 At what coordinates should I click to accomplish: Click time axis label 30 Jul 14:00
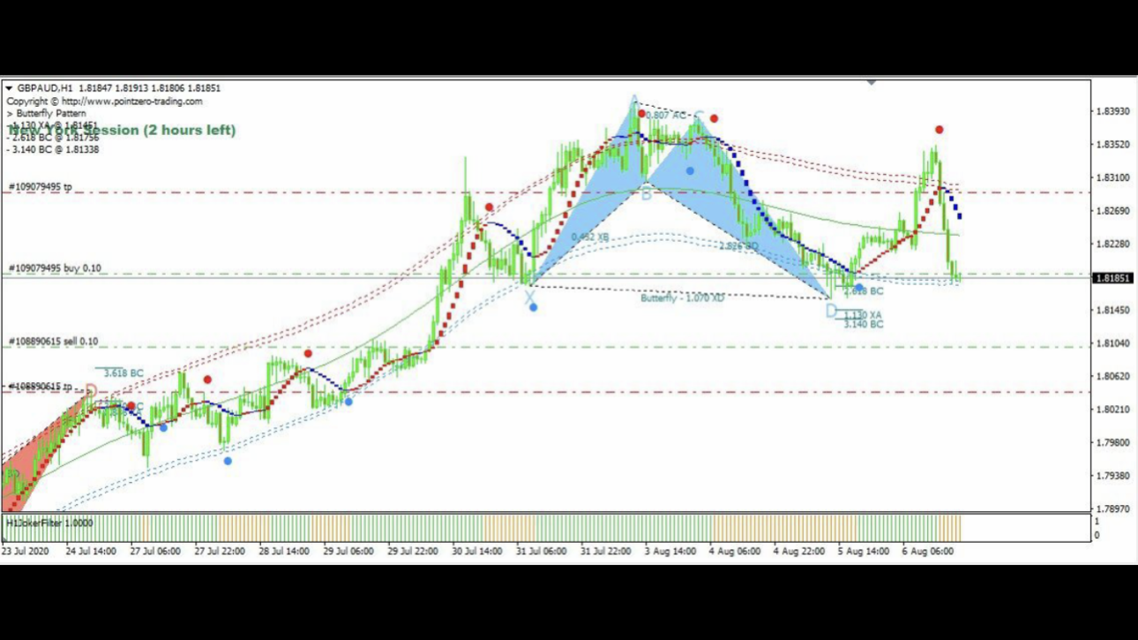click(x=477, y=551)
